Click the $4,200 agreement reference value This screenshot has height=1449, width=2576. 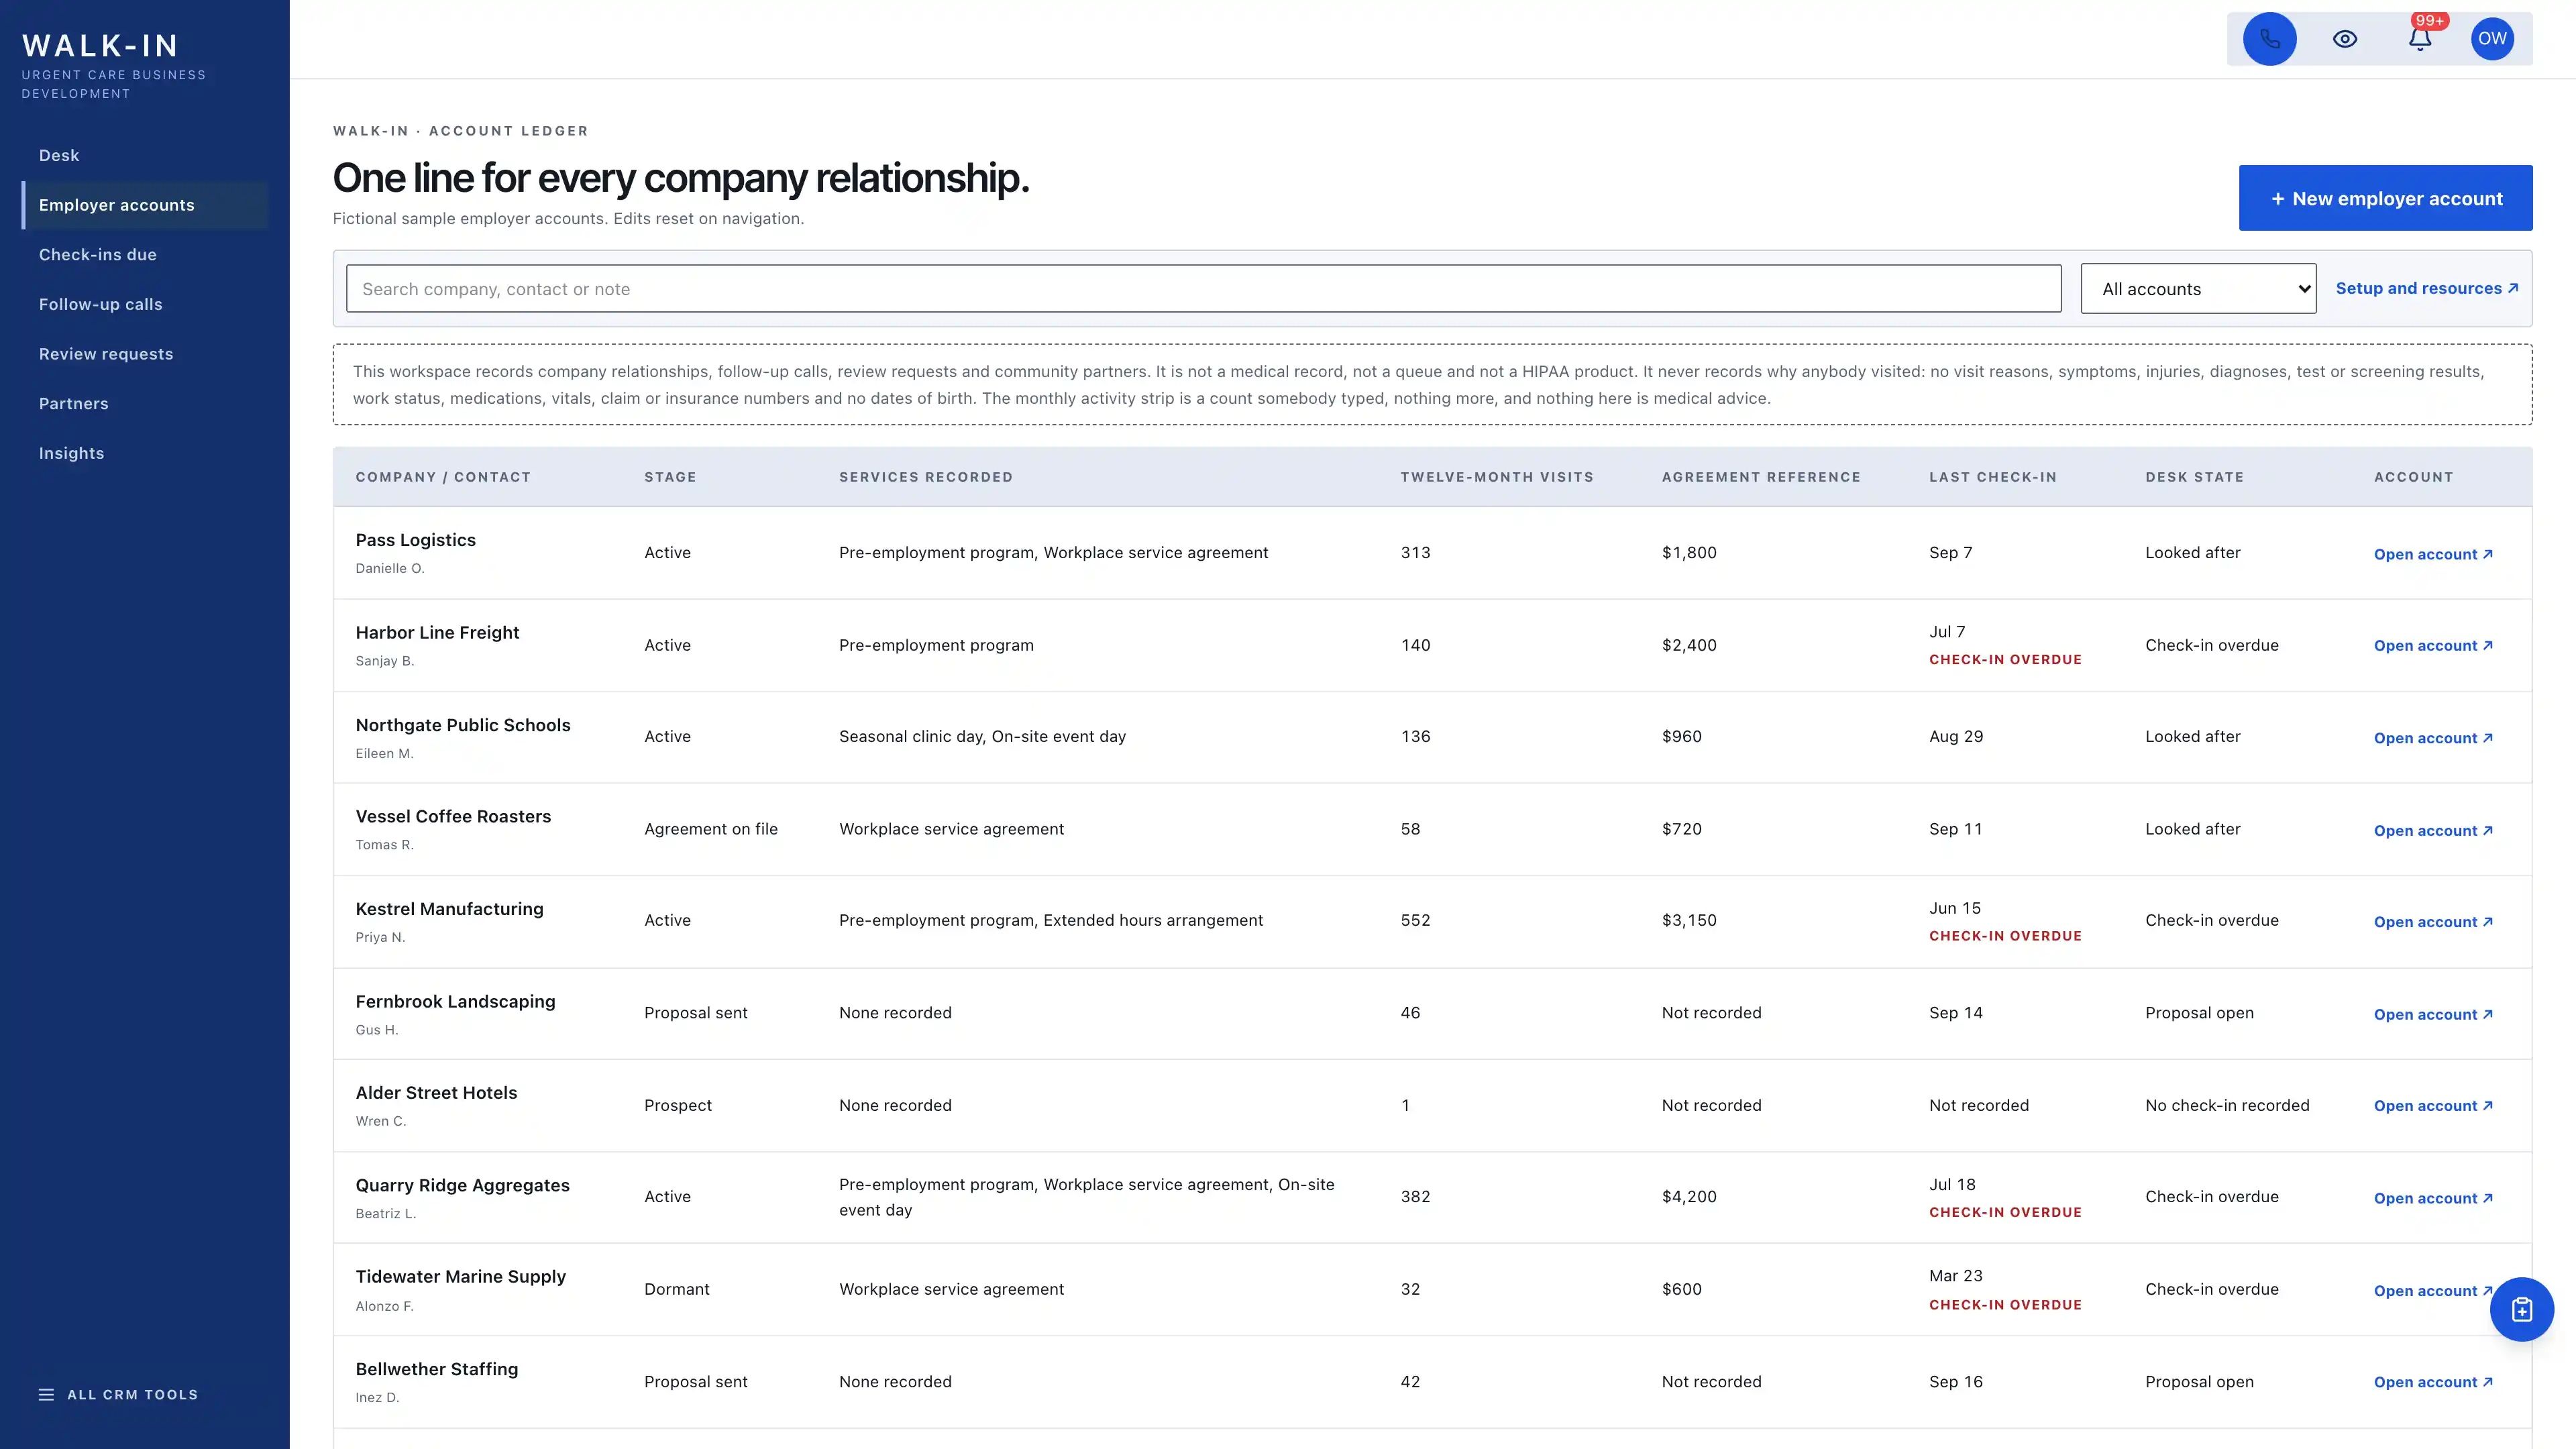(1689, 1197)
